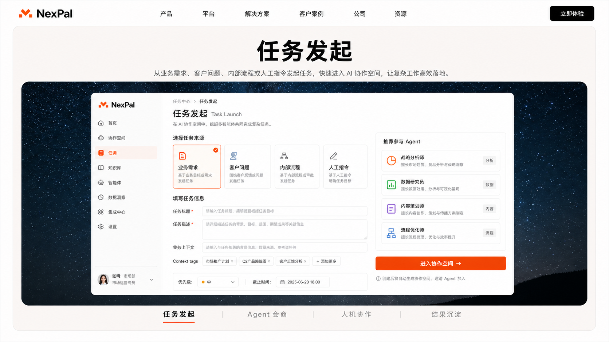Open 资源 in the top navigation
Image resolution: width=609 pixels, height=342 pixels.
pyautogui.click(x=401, y=14)
